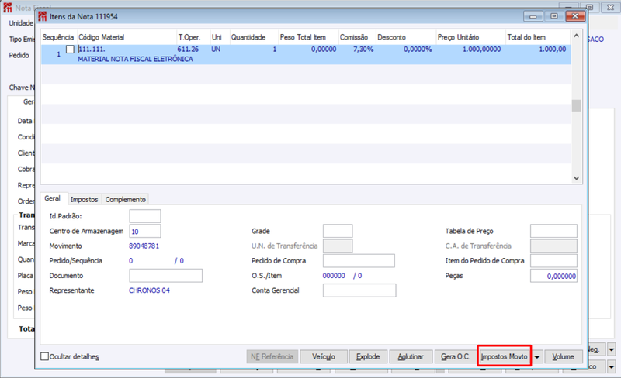The image size is (621, 378).
Task: Click the Peso Total Item column header
Action: click(308, 37)
